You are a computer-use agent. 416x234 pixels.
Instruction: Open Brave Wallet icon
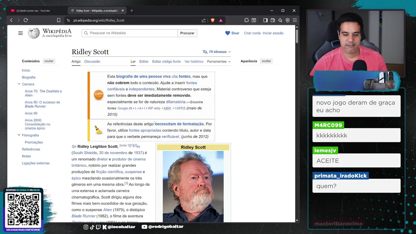point(273,20)
